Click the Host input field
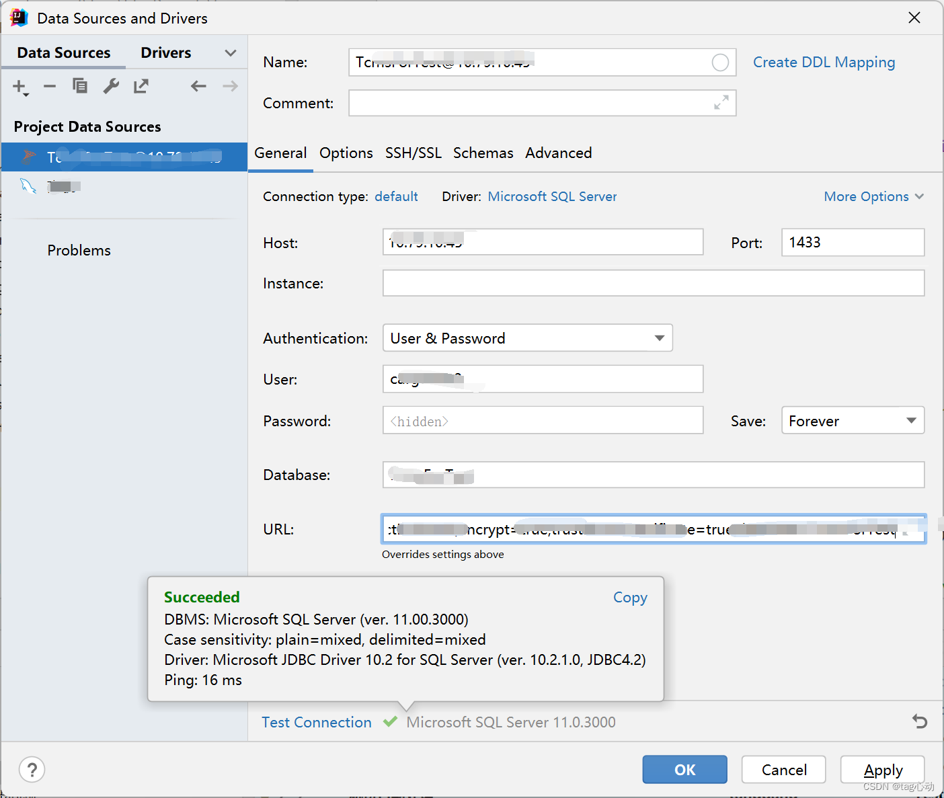The image size is (944, 798). tap(543, 242)
